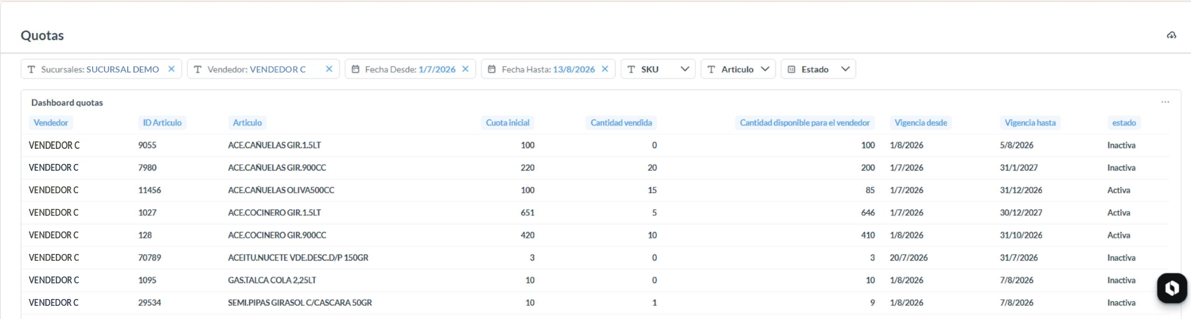
Task: Select Cantidad vendida value 15
Action: coord(652,190)
